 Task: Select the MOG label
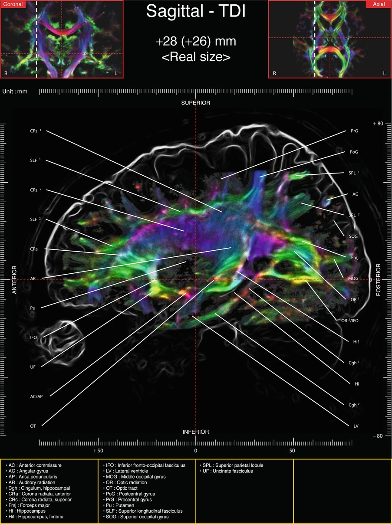(x=353, y=278)
